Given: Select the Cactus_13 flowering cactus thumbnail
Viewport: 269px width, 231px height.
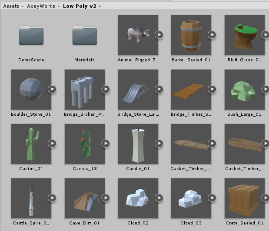Looking at the screenshot, I should point(85,144).
